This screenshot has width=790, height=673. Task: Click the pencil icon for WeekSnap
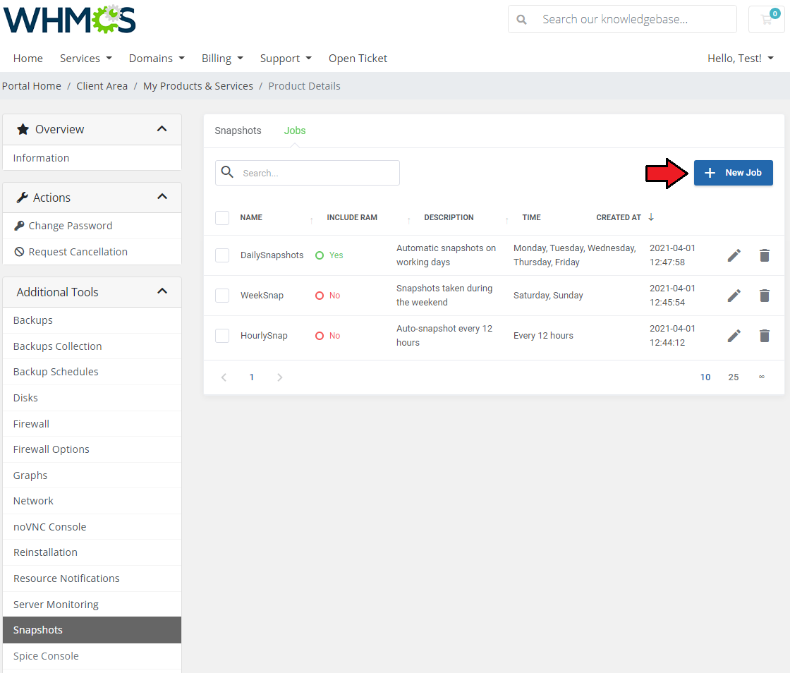coord(734,296)
